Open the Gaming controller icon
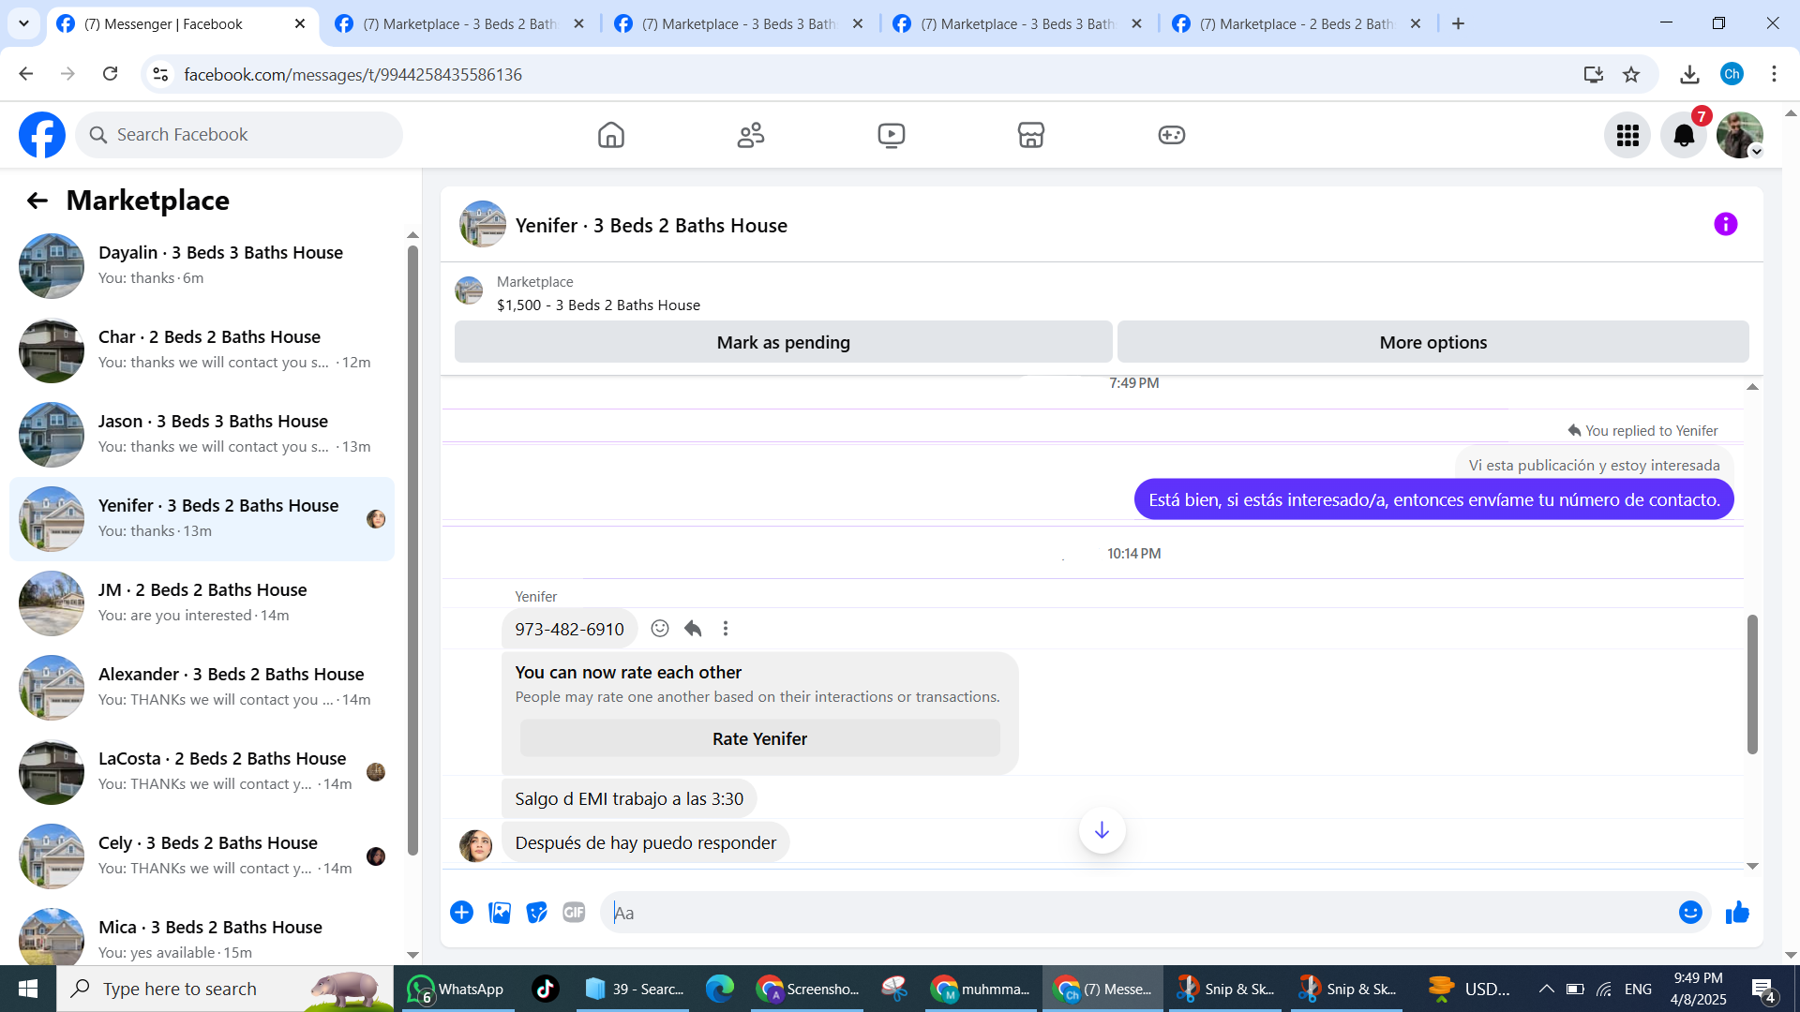 click(1171, 135)
